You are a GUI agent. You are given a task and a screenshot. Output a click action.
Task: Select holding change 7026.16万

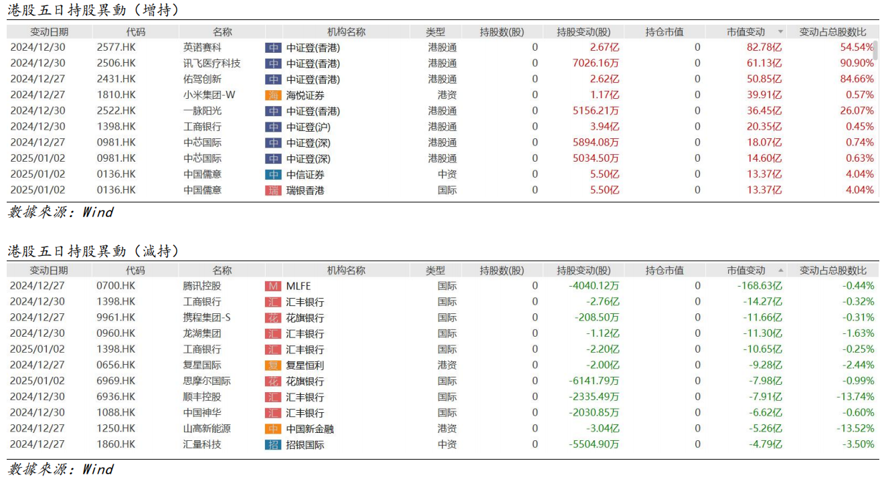pyautogui.click(x=596, y=63)
